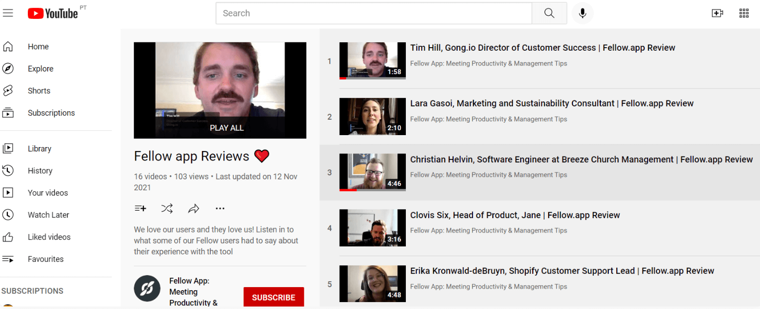Open Erika Kronwald-deBruyn review title
Image resolution: width=760 pixels, height=309 pixels.
pos(562,271)
